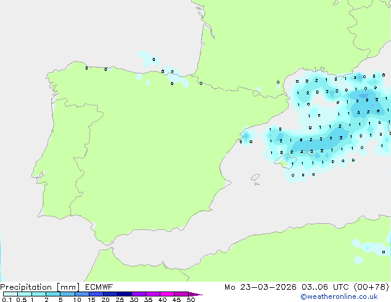Viewport: 391px width, 302px height.
Task: Click the "50" legend scale label
Action: tap(191, 300)
